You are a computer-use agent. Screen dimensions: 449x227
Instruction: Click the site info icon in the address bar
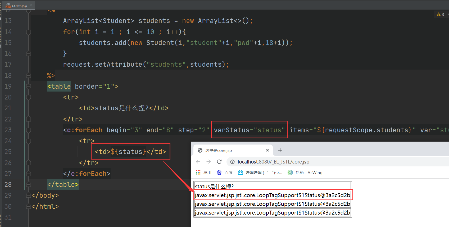pos(232,162)
